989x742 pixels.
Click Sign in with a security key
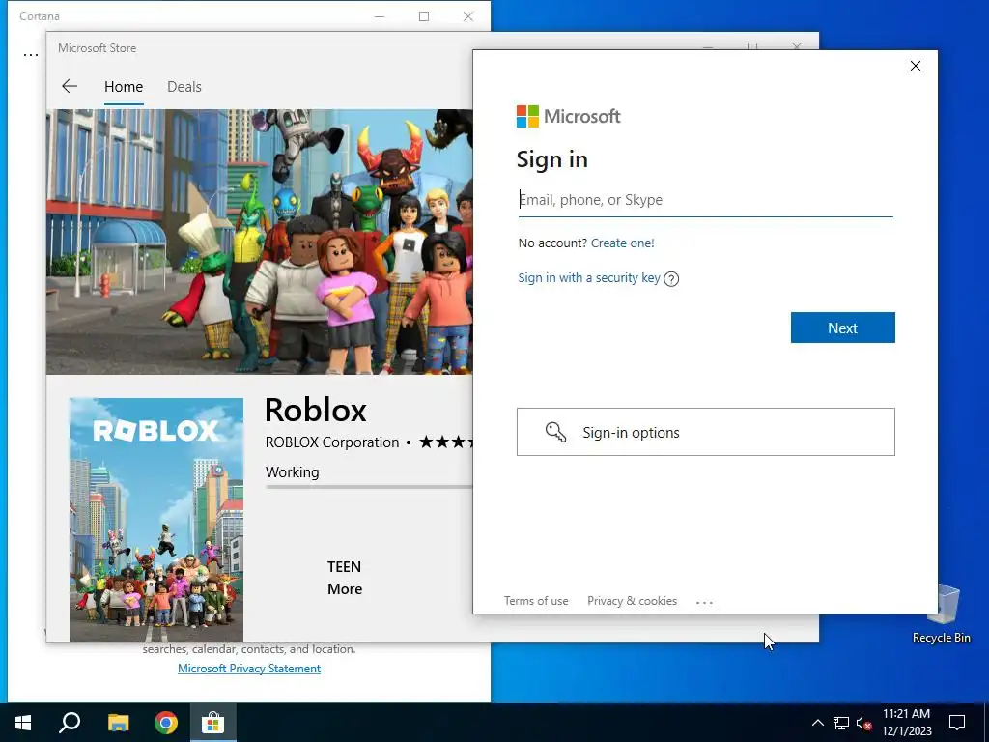pos(589,277)
